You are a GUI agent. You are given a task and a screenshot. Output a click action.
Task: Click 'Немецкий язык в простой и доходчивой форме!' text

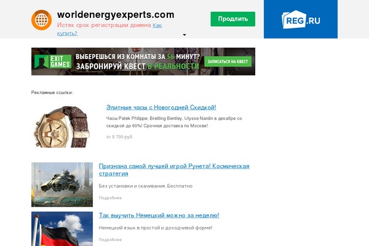(156, 228)
